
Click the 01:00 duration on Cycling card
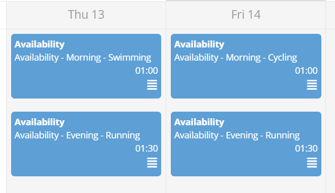coord(306,71)
